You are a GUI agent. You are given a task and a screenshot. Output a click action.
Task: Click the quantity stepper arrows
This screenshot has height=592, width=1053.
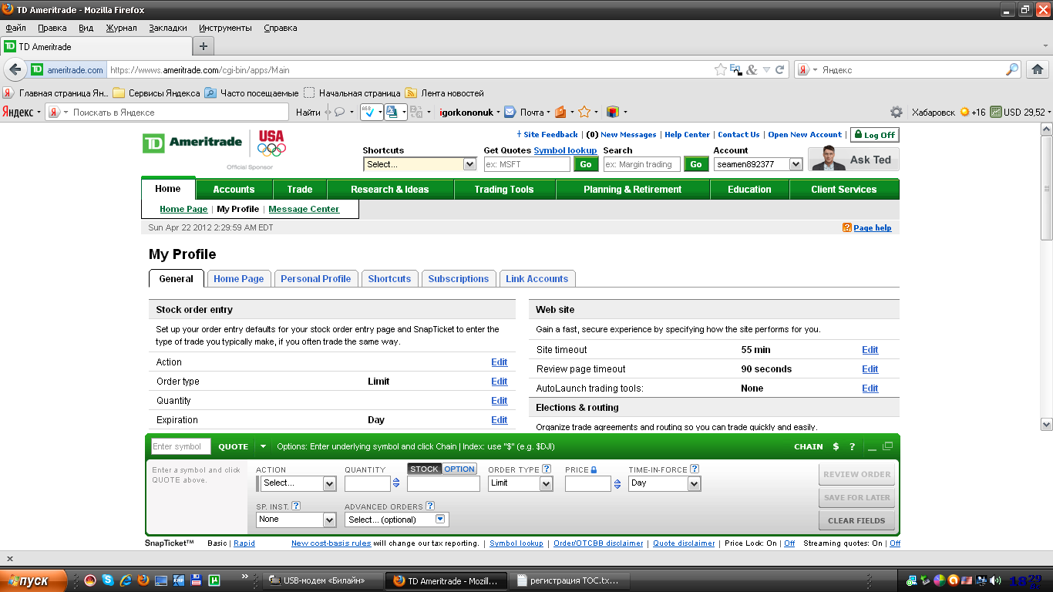396,483
